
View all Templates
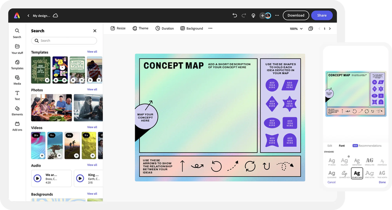point(92,52)
